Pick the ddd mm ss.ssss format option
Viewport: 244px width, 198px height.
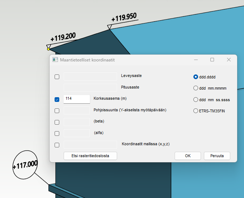(196, 99)
